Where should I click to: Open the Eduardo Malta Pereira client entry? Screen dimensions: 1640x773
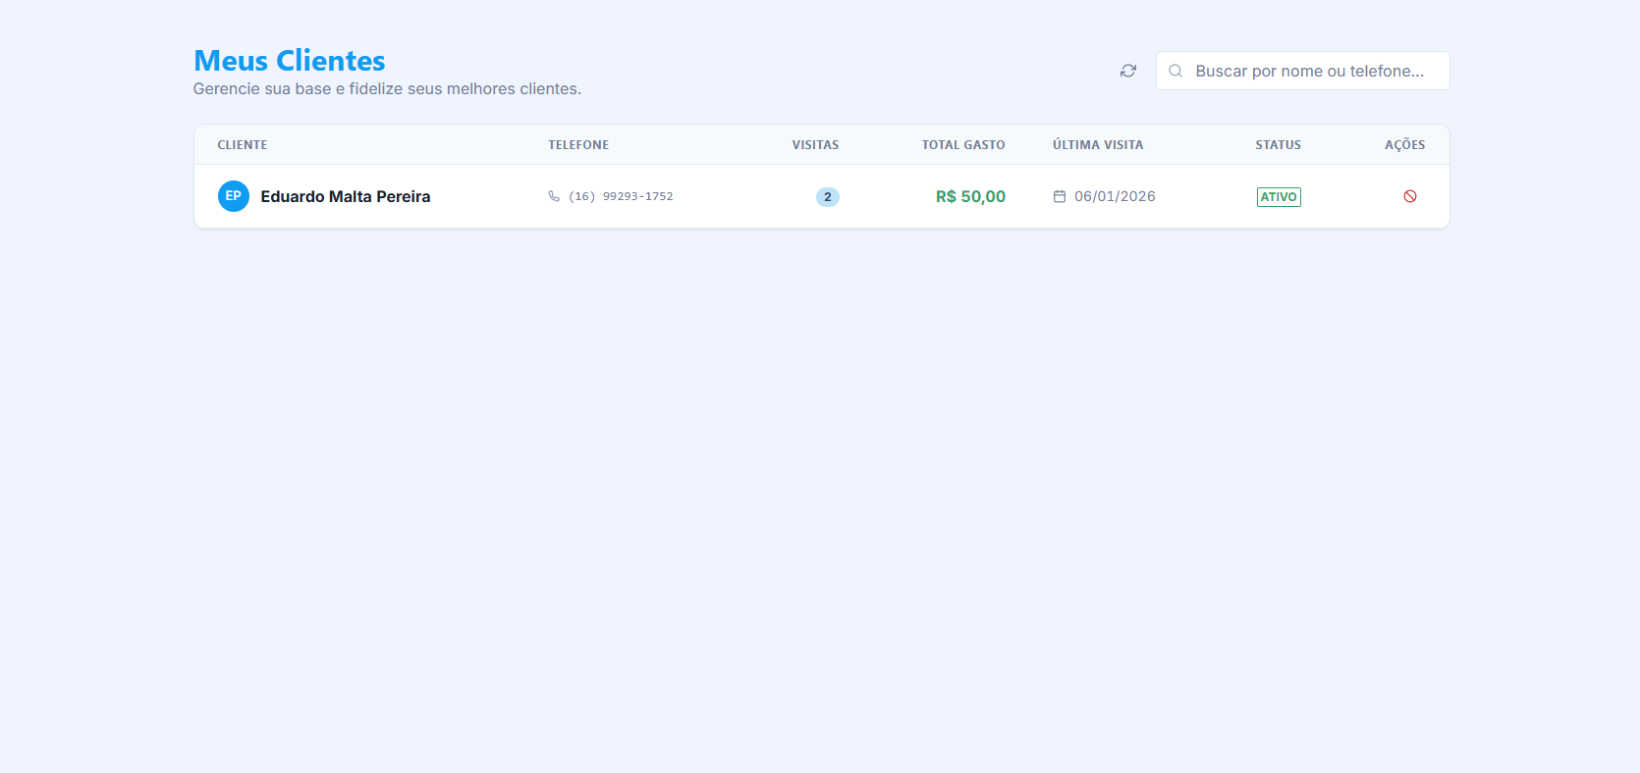click(345, 196)
